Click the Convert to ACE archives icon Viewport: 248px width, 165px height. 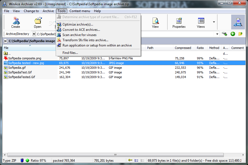[x=59, y=30]
